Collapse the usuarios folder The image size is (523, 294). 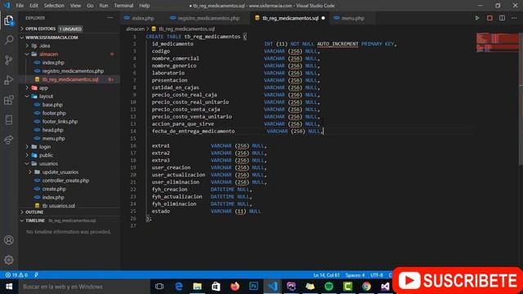point(48,163)
